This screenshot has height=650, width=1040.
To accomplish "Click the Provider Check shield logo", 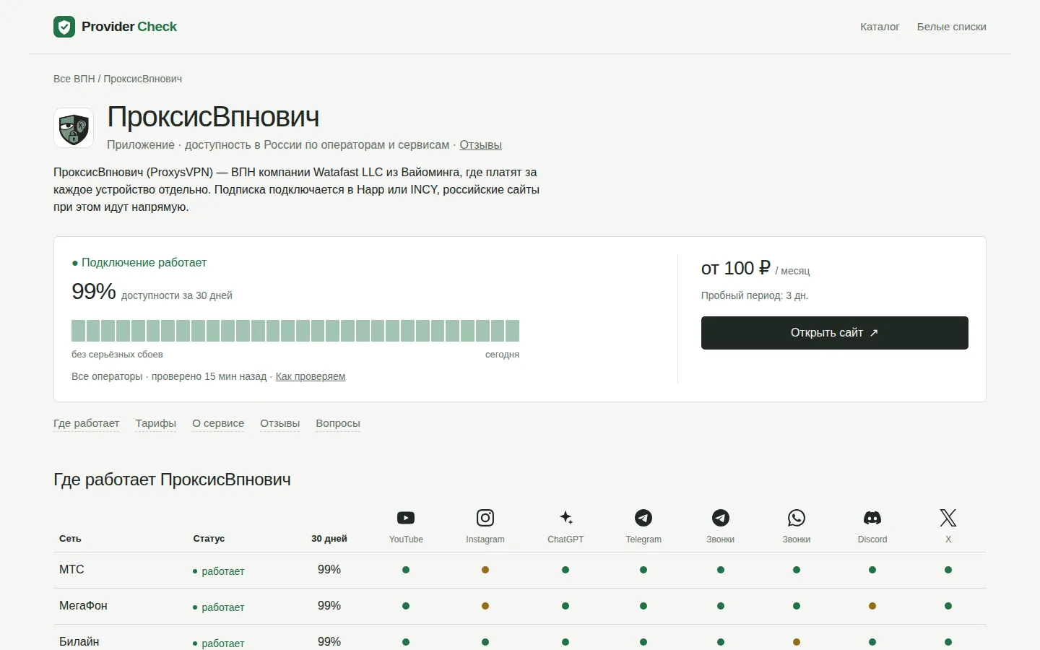I will pos(64,27).
